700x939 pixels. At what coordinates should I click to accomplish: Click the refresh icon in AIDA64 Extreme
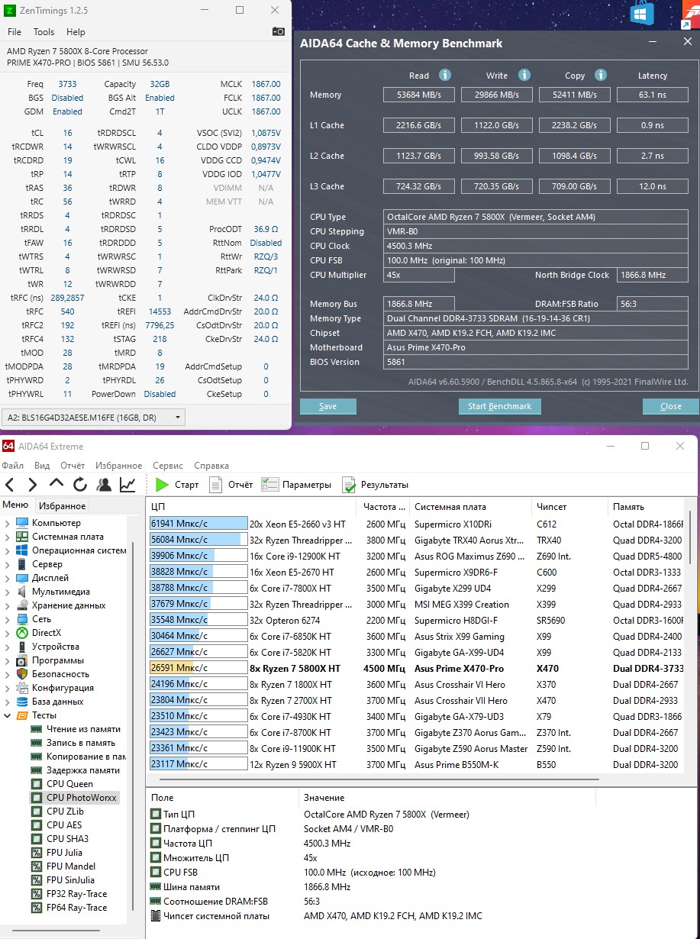[80, 485]
